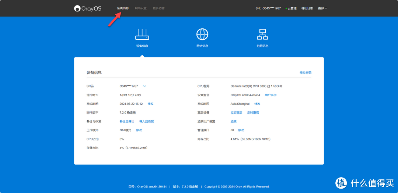Viewport: 398px width, 193px height.
Task: Toggle the SN码 visibility eye icon
Action: click(x=145, y=86)
